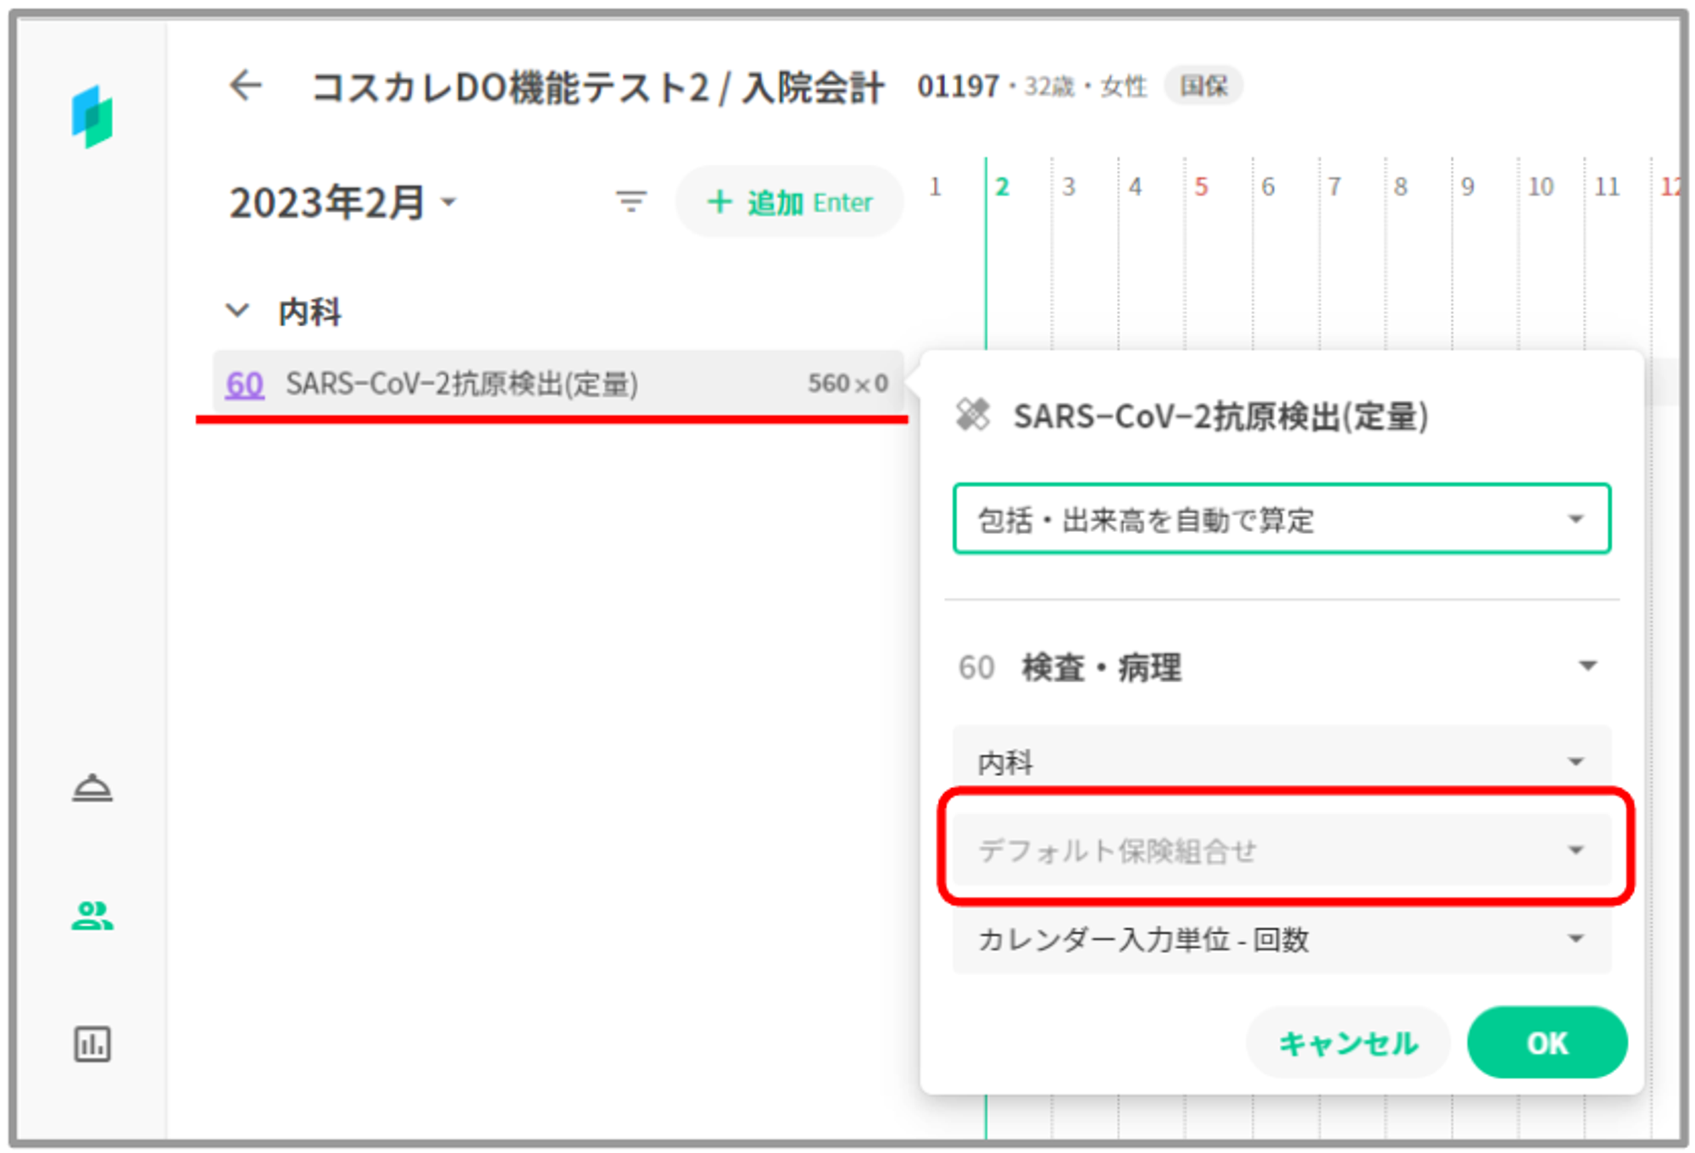Open the カレンダー入力単位 - 回数 dropdown
The height and width of the screenshot is (1153, 1695).
tap(1281, 939)
